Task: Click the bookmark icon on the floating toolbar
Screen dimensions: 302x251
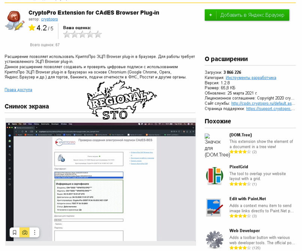Action: tap(15, 232)
